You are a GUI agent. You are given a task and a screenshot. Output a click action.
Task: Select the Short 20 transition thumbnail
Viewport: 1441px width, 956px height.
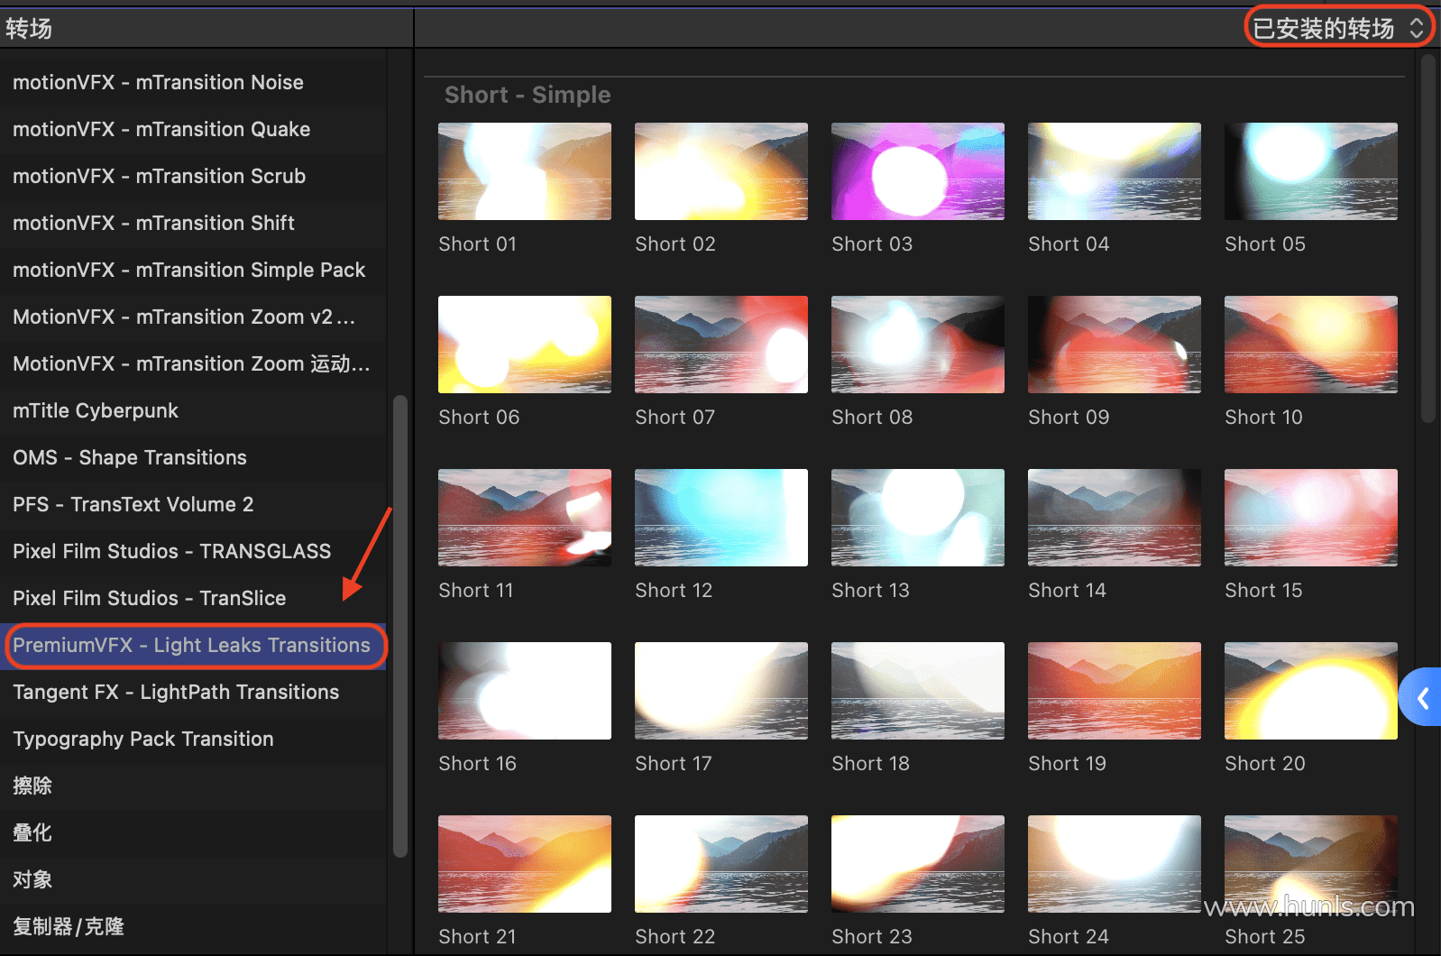point(1311,691)
